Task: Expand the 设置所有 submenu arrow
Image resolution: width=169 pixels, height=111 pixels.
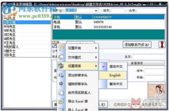Action: [x=96, y=48]
